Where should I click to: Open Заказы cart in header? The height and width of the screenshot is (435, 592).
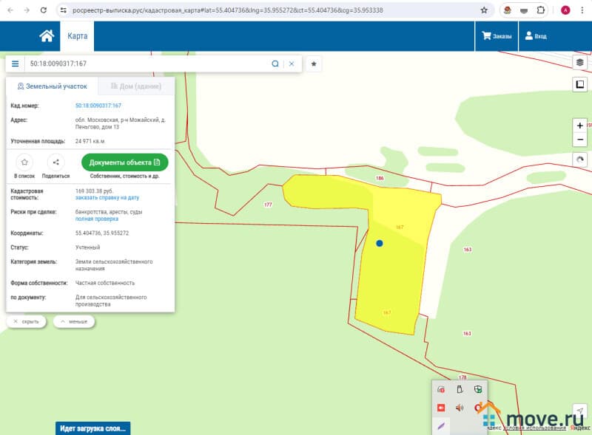coord(497,36)
